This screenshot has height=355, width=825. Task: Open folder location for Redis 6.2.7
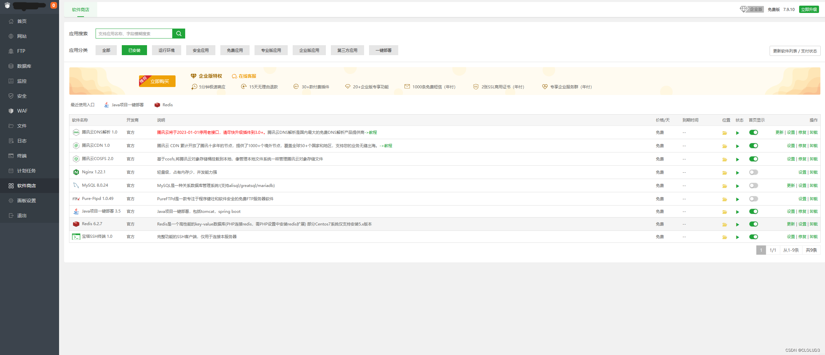tap(724, 224)
